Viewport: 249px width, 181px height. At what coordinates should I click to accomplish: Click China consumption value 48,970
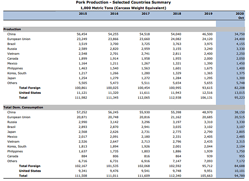click(x=207, y=112)
